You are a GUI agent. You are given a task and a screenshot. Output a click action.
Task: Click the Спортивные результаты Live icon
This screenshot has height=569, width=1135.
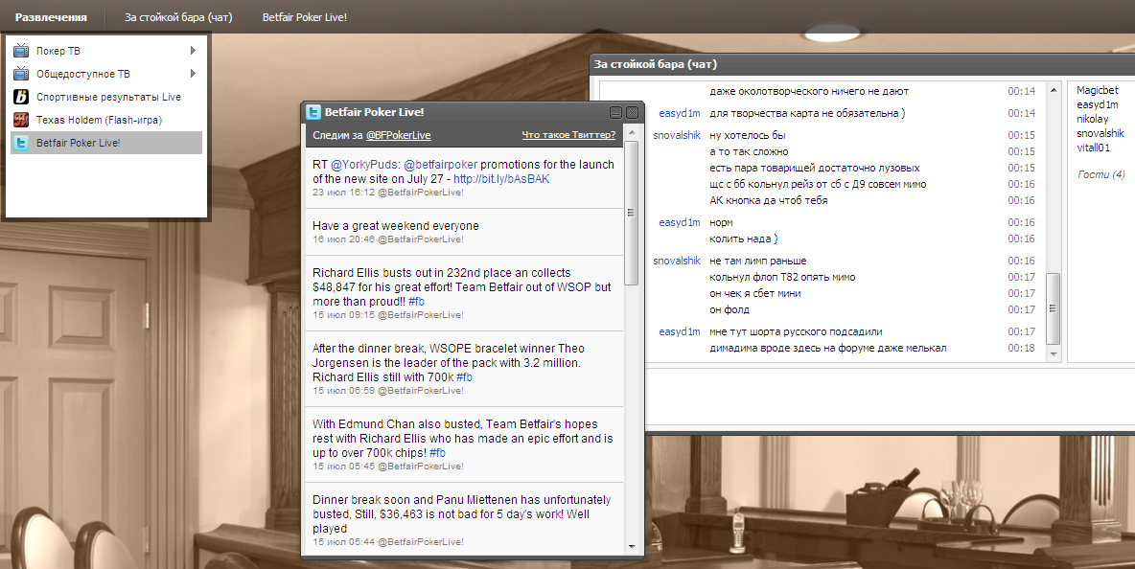coord(21,97)
